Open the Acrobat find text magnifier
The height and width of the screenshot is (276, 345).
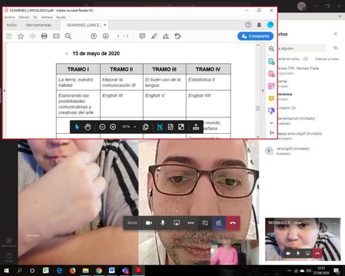pyautogui.click(x=68, y=36)
